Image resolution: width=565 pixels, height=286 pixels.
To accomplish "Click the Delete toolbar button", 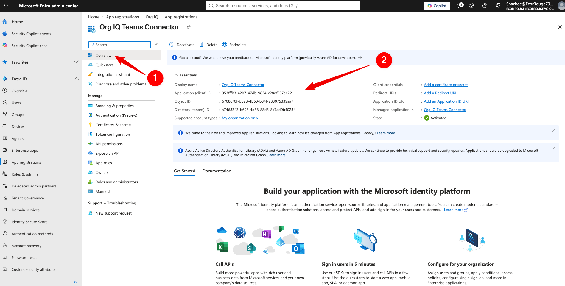I will pyautogui.click(x=208, y=45).
